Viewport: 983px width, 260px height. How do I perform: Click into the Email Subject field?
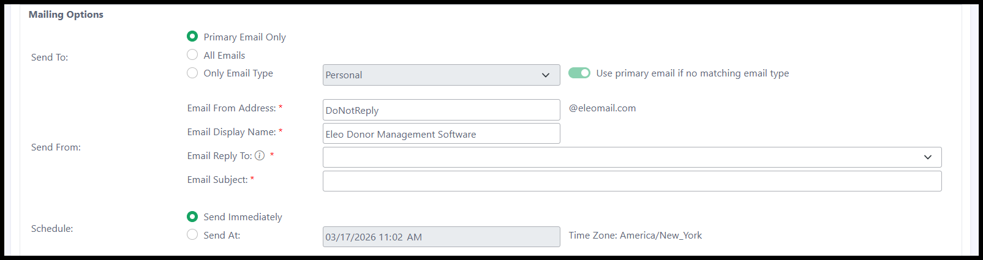click(x=632, y=181)
